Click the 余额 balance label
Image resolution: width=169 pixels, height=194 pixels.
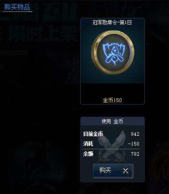pos(88,154)
